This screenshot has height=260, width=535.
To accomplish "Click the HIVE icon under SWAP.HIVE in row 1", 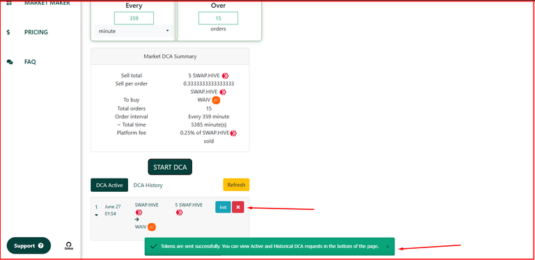I will [139, 212].
